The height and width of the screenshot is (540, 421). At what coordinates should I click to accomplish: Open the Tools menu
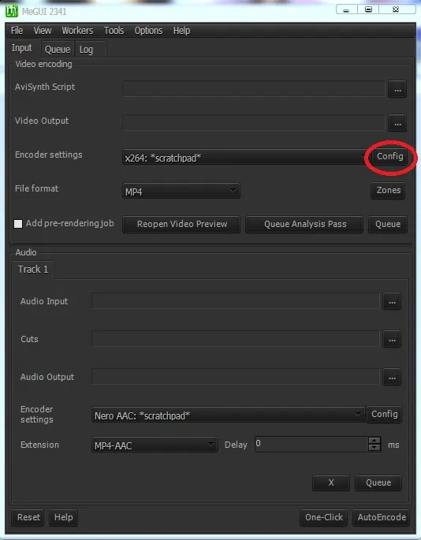[x=114, y=31]
